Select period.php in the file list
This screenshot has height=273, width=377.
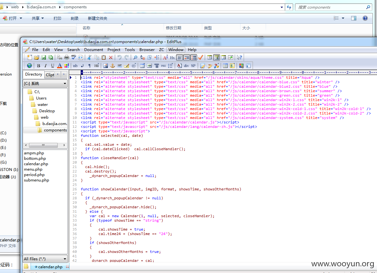[x=34, y=175]
